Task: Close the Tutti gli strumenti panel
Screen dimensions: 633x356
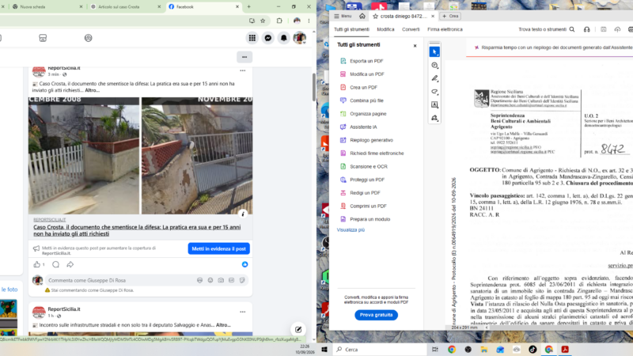Action: click(415, 46)
